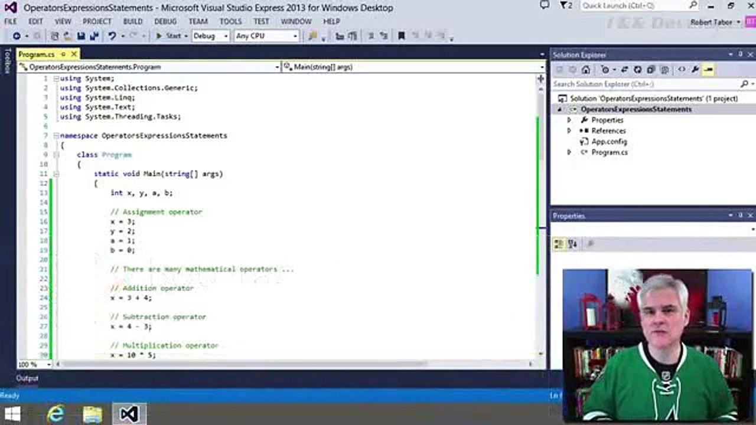
Task: Open File Explorer from the taskbar
Action: pos(92,414)
